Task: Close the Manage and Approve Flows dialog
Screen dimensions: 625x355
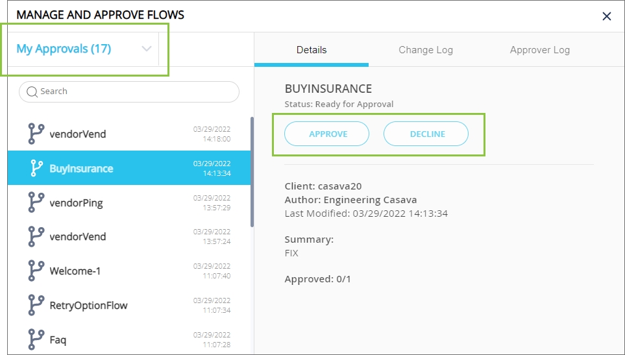Action: 606,16
